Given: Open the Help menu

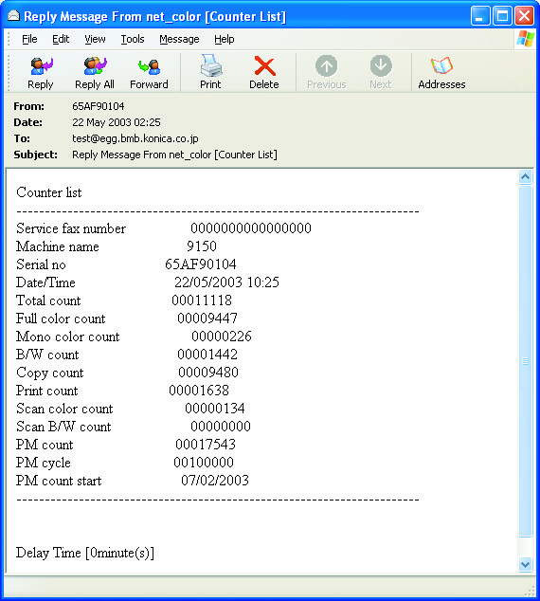Looking at the screenshot, I should 224,39.
